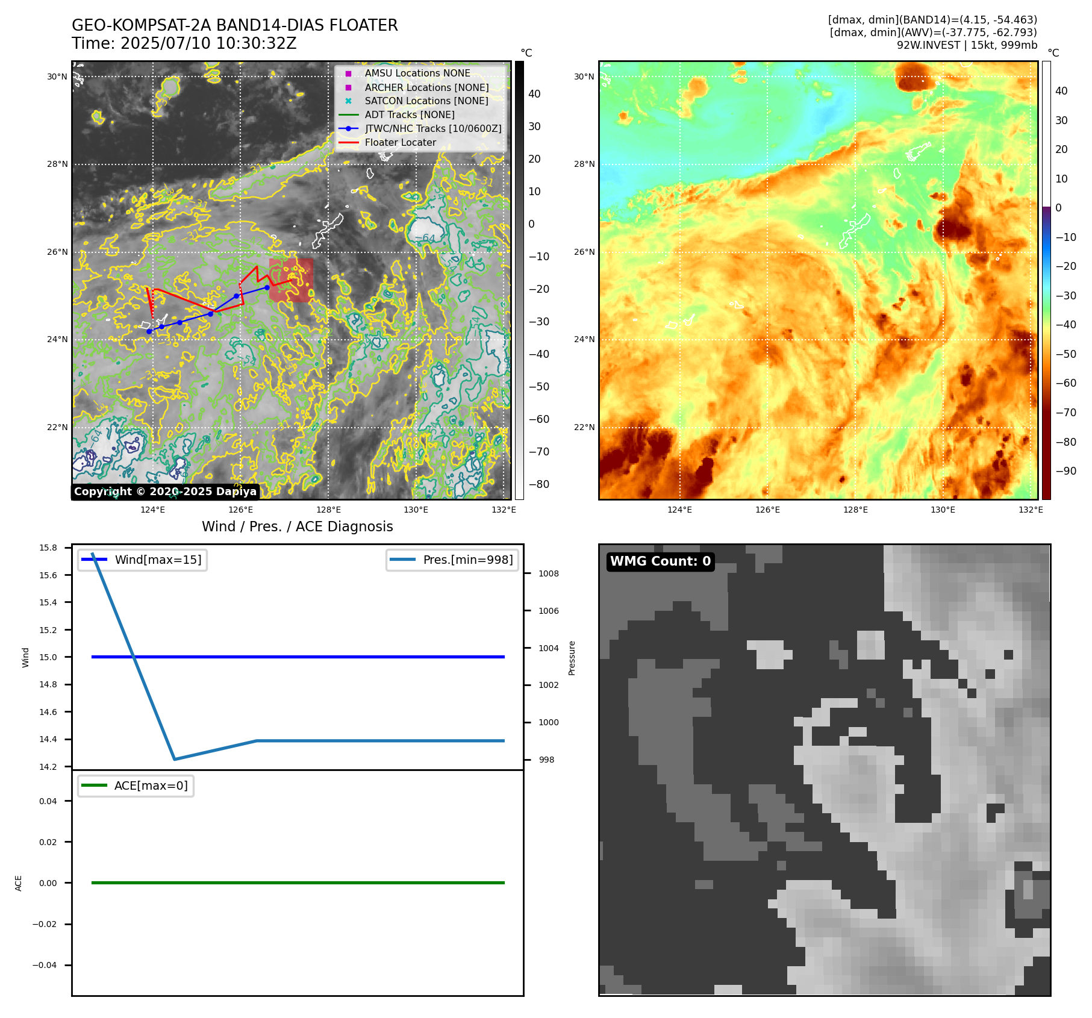The height and width of the screenshot is (1018, 1092).
Task: Click the 15.8 wind axis tick label
Action: (x=48, y=548)
